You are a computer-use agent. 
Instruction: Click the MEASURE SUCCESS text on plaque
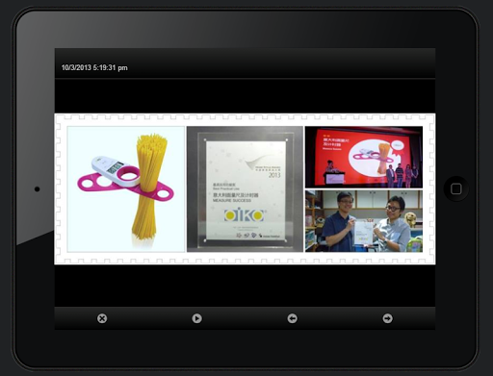coord(232,200)
